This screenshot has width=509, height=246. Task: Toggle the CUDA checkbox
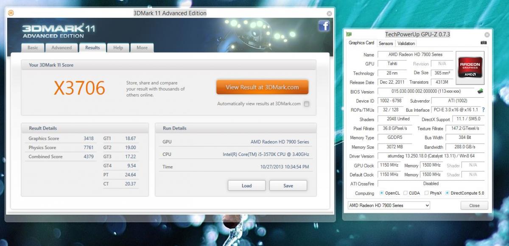pyautogui.click(x=406, y=193)
